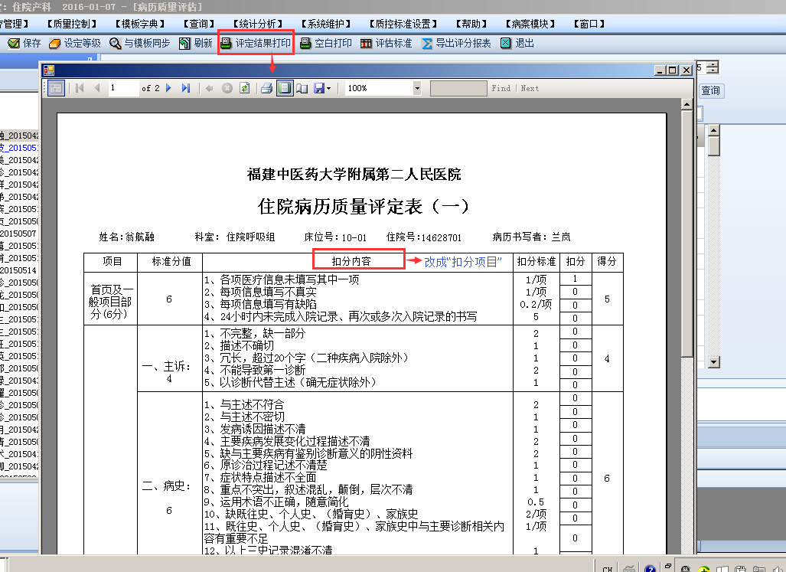Click the report viewer refresh icon
Screen dimensions: 786x572
tap(244, 88)
